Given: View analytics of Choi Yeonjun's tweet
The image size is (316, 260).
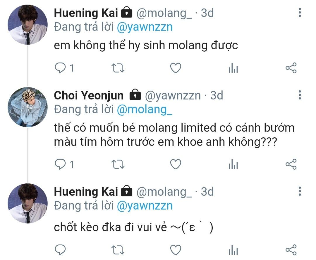Looking at the screenshot, I should [233, 165].
